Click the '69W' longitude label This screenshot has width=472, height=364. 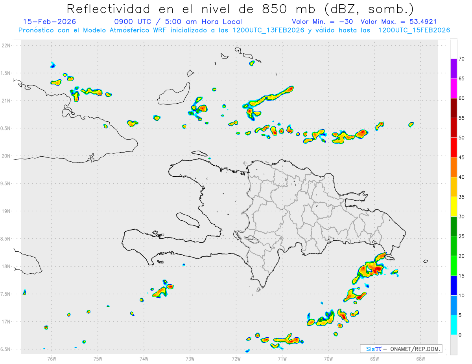[374, 359]
